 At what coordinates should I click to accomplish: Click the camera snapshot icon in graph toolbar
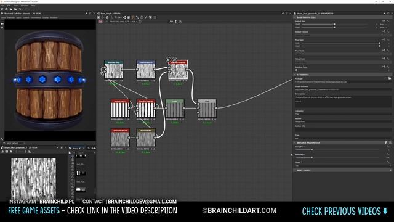point(107,17)
